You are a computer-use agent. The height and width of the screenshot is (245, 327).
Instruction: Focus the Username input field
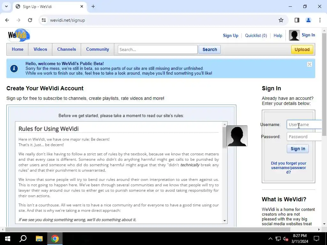click(304, 125)
